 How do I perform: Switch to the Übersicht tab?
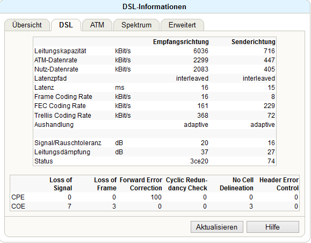click(x=27, y=25)
